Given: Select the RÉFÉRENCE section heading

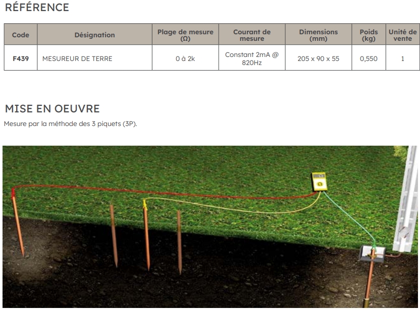Looking at the screenshot, I should [36, 8].
